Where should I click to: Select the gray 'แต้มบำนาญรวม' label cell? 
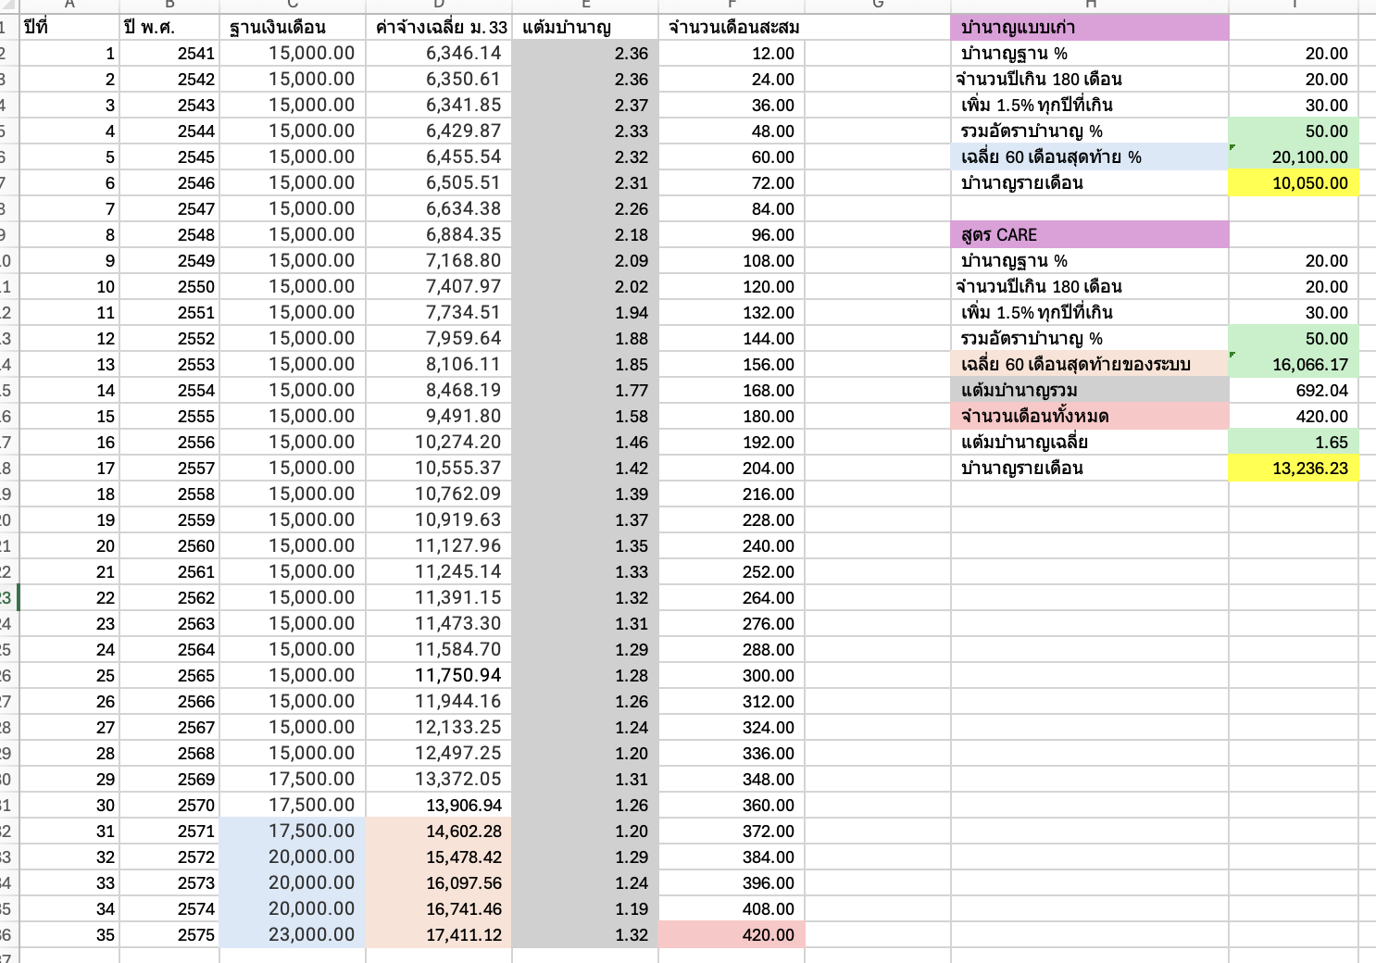[x=1090, y=390]
